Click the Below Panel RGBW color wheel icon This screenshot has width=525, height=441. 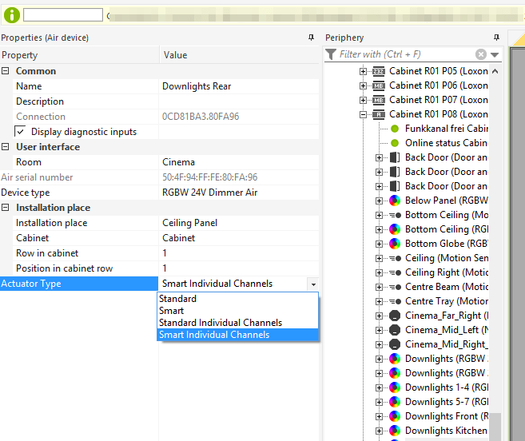[x=394, y=201]
